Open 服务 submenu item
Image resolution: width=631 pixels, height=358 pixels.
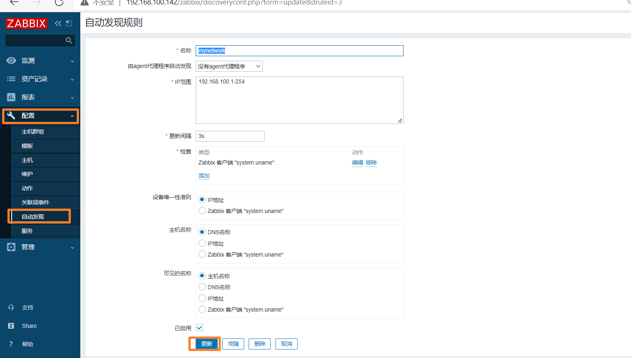click(x=46, y=231)
